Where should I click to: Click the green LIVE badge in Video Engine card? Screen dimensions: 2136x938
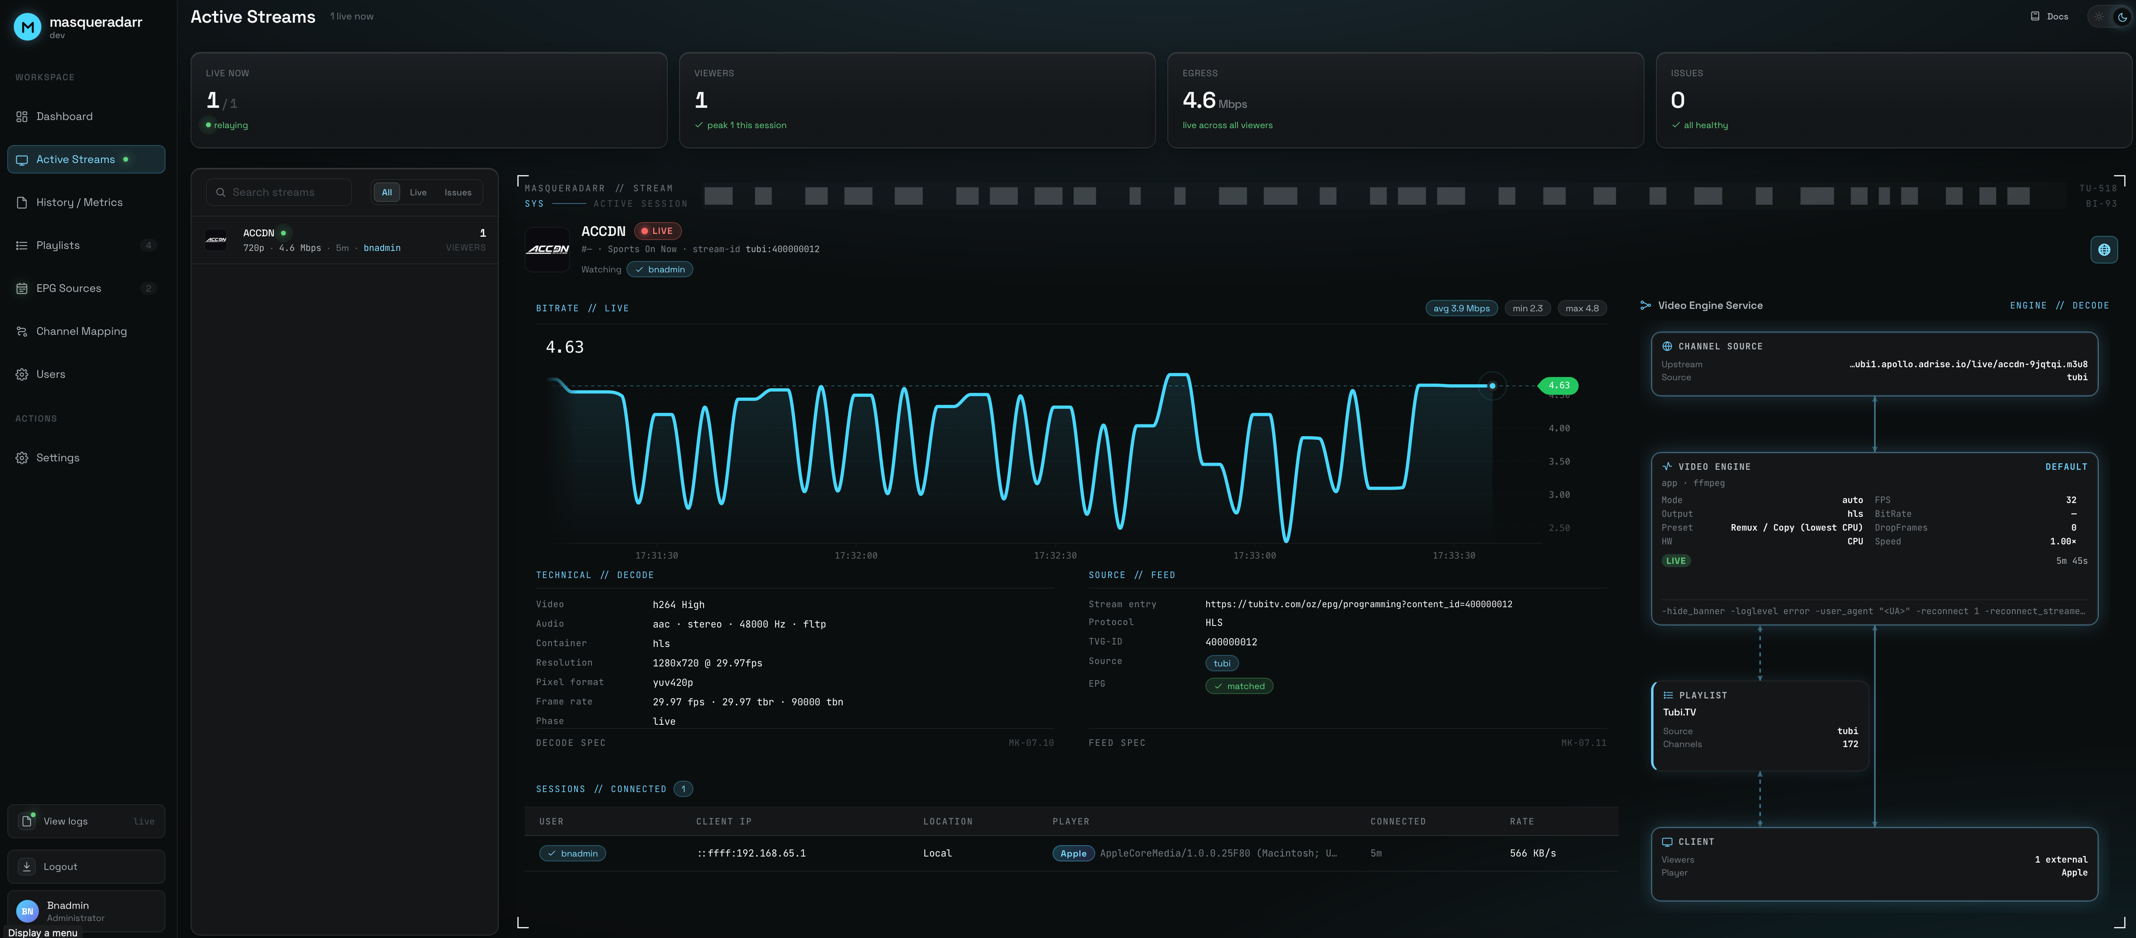pyautogui.click(x=1676, y=561)
